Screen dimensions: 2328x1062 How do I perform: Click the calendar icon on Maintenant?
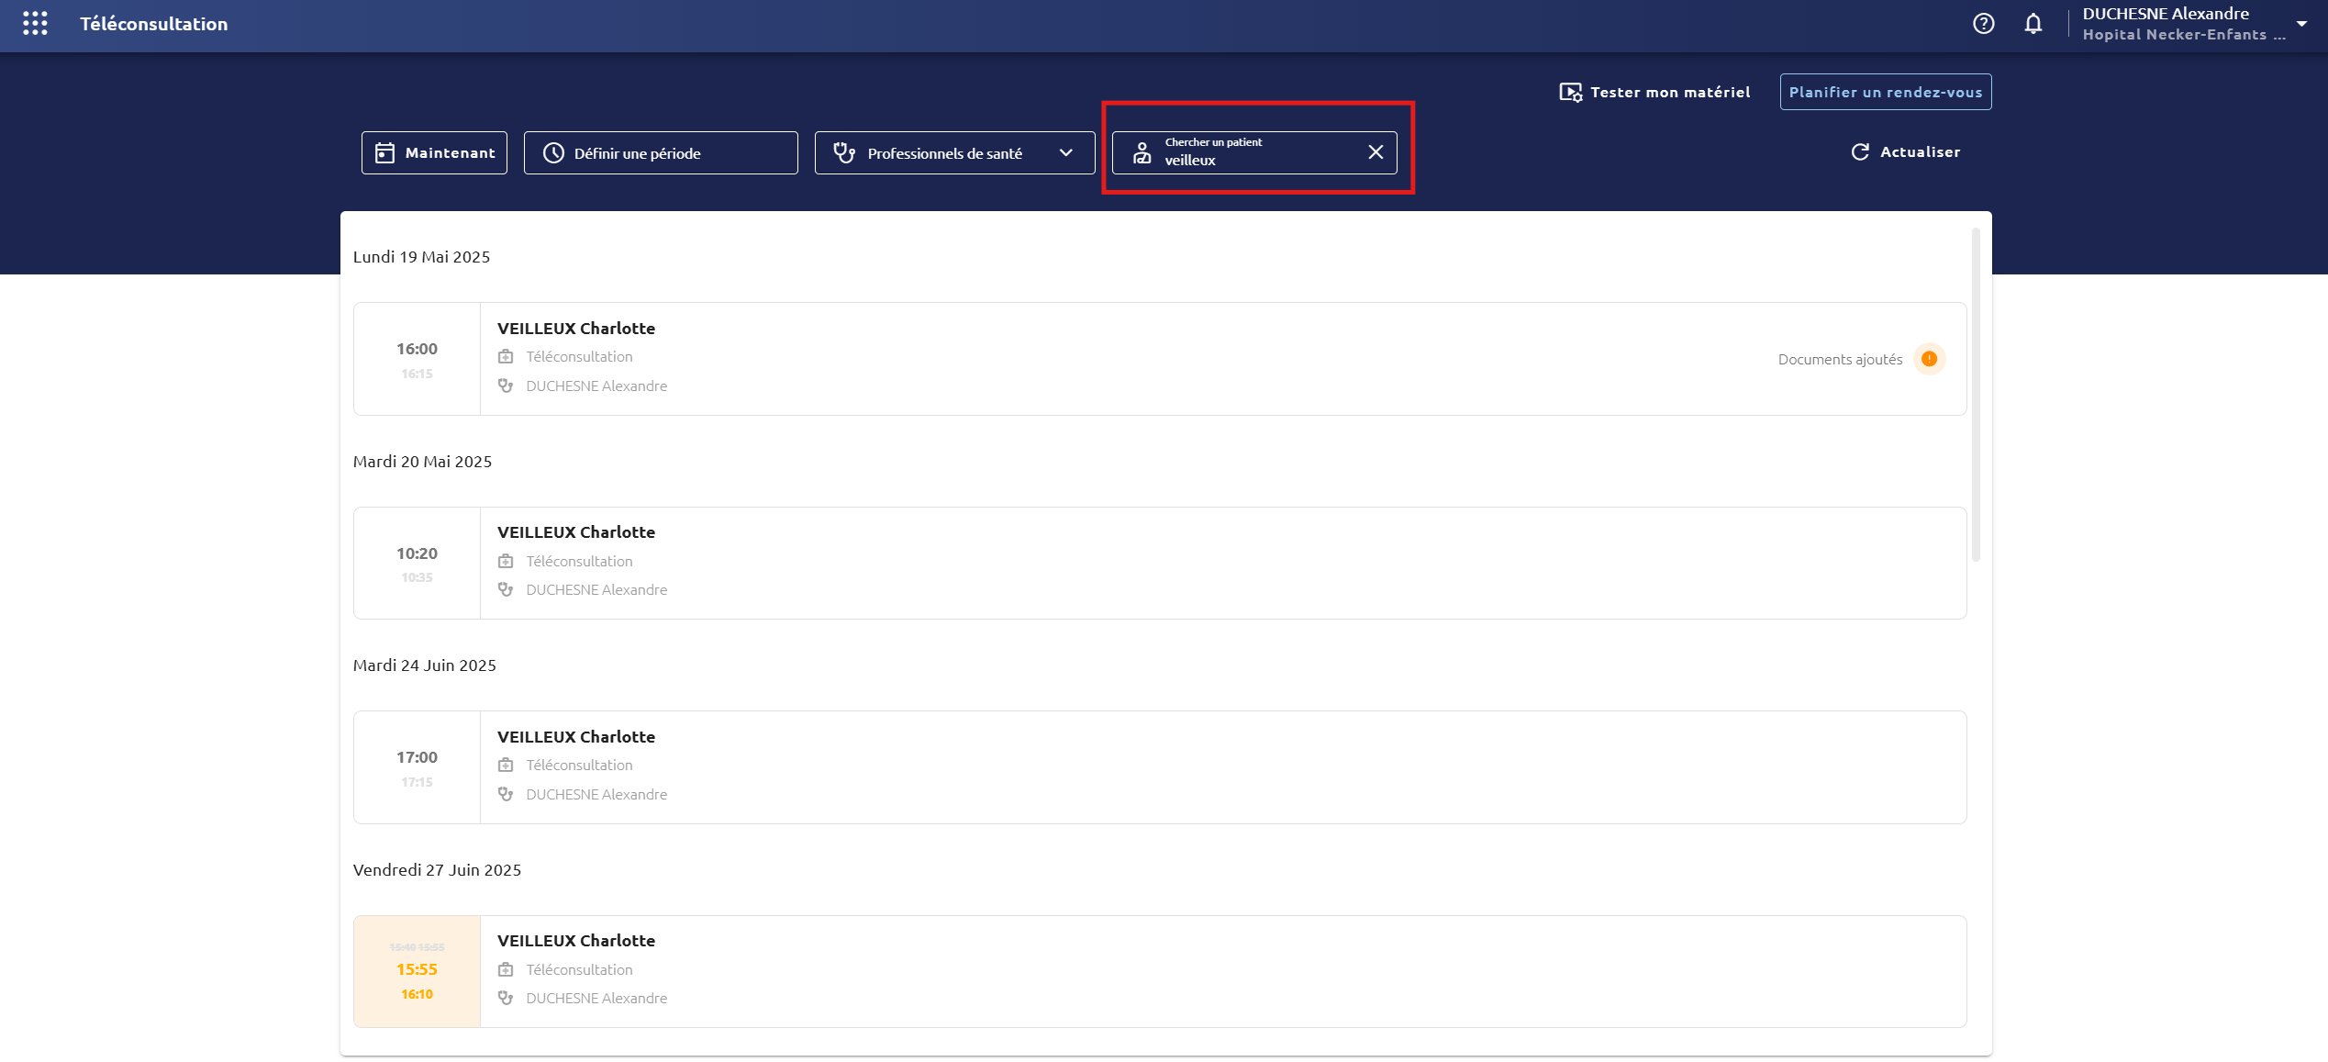[x=385, y=152]
